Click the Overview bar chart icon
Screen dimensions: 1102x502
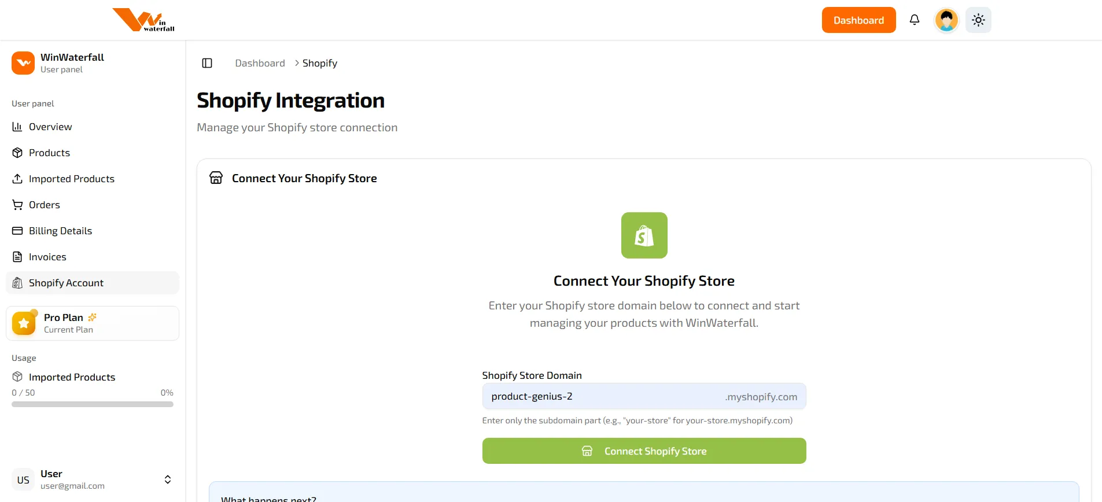[17, 127]
